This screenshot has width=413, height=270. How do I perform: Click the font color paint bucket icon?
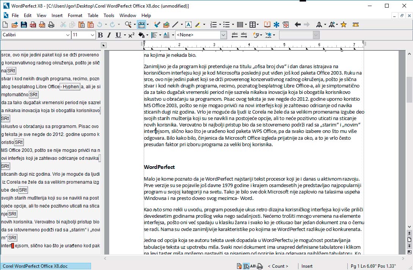coord(141,35)
